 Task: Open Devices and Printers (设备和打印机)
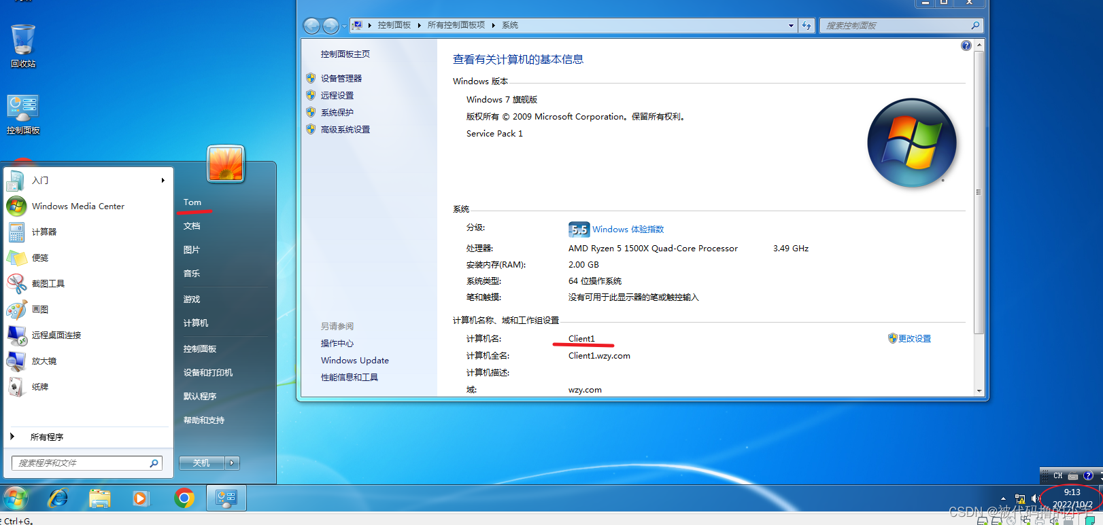click(x=208, y=373)
